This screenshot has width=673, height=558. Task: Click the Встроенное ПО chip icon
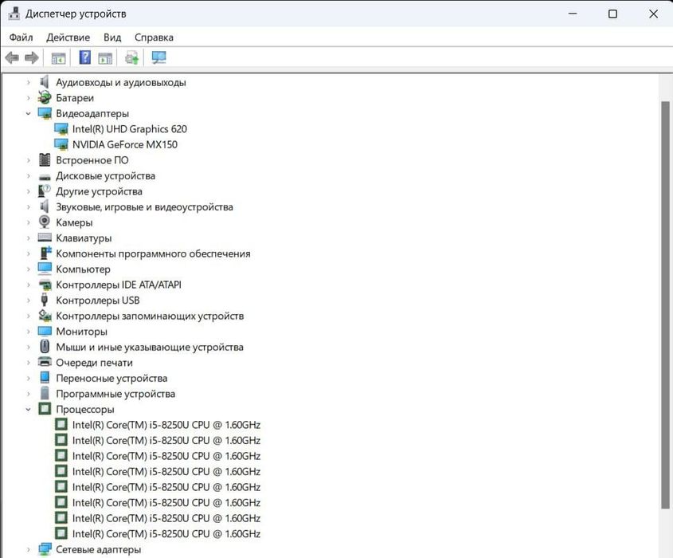pos(45,159)
